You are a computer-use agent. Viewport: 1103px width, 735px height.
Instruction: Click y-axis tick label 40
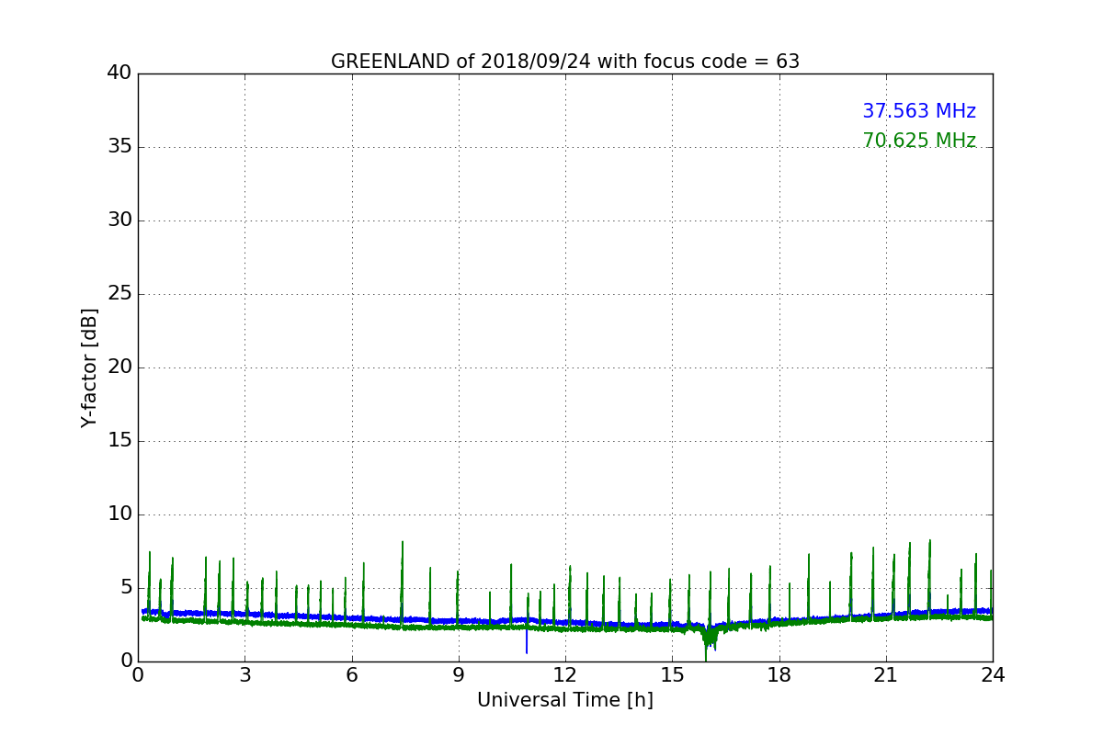point(119,73)
